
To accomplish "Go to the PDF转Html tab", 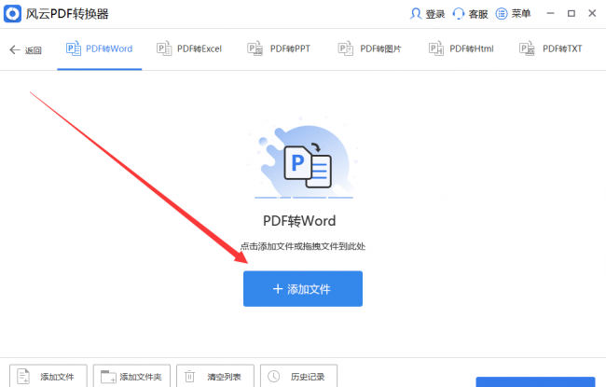I will tap(461, 49).
